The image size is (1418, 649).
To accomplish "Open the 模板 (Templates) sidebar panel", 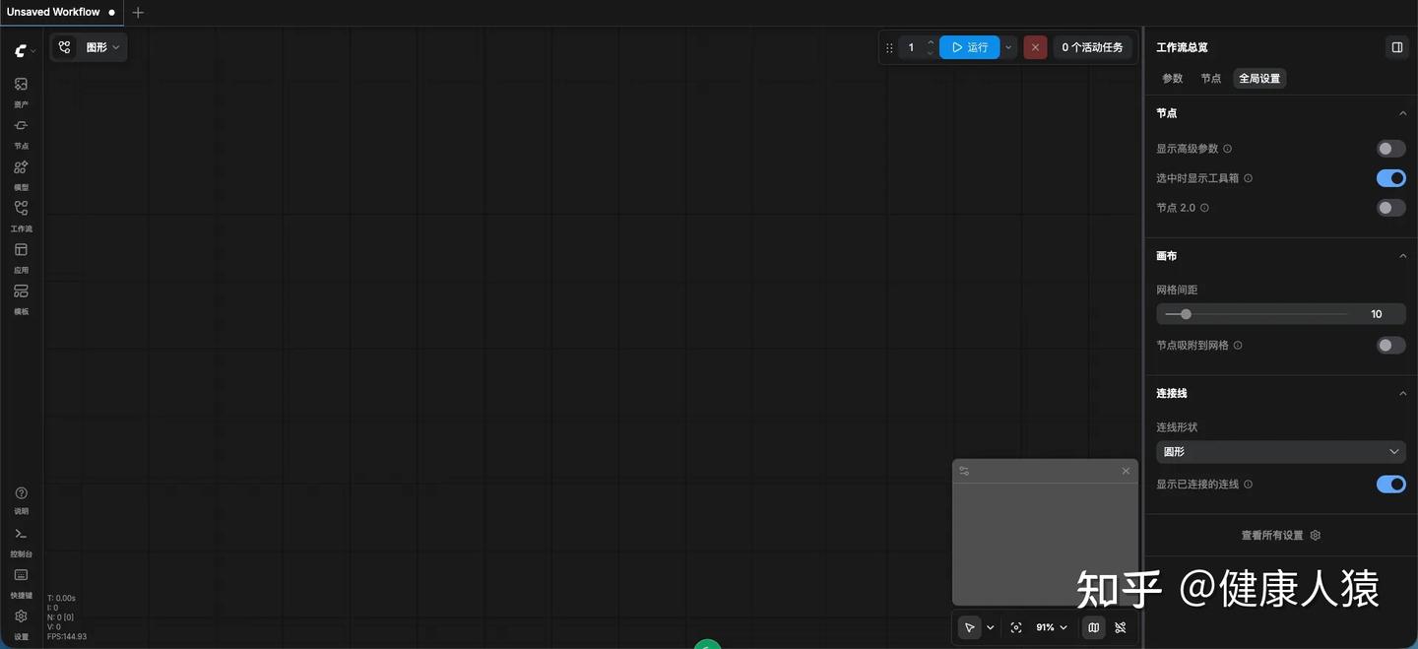I will (21, 298).
